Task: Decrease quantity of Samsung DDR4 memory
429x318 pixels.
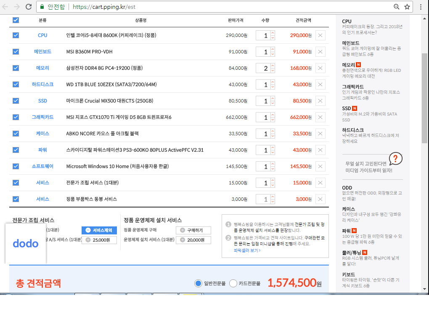Action: pos(273,71)
